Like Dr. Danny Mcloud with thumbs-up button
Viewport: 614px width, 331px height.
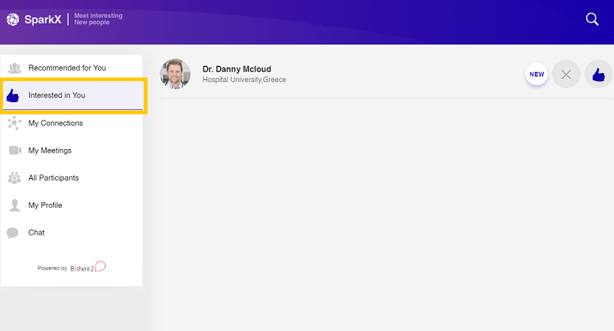click(x=598, y=74)
